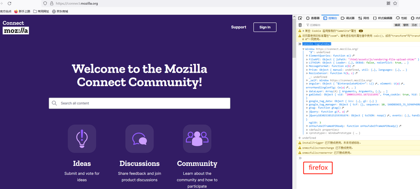Image resolution: width=420 pixels, height=189 pixels.
Task: Collapse the logged Window object
Action: point(303,49)
